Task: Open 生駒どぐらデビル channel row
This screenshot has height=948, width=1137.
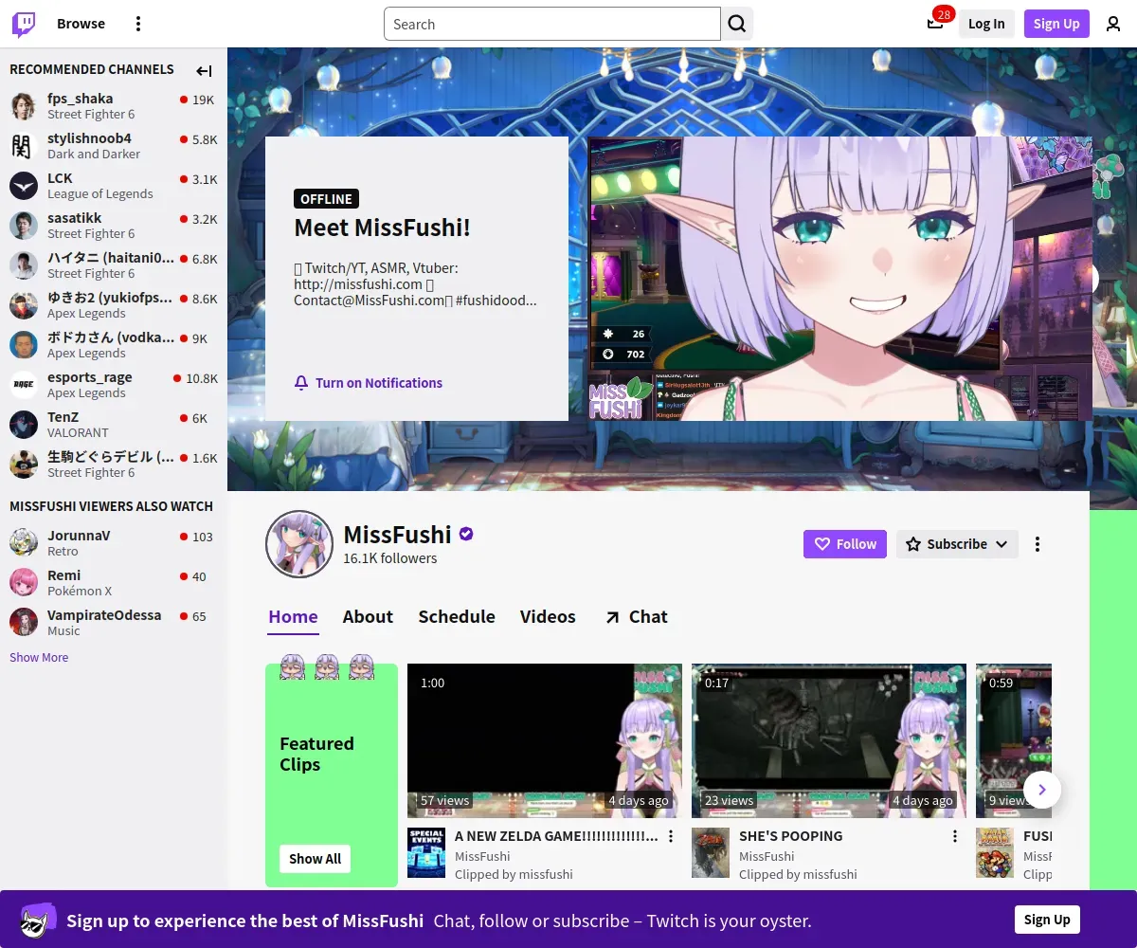Action: 114,465
